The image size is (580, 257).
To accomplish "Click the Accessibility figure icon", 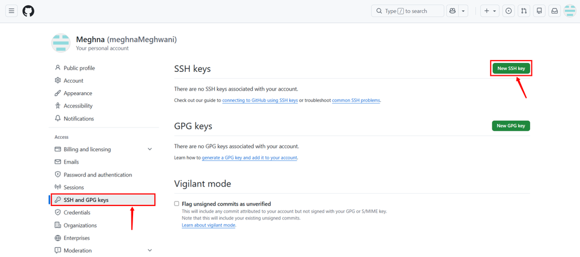I will point(57,106).
